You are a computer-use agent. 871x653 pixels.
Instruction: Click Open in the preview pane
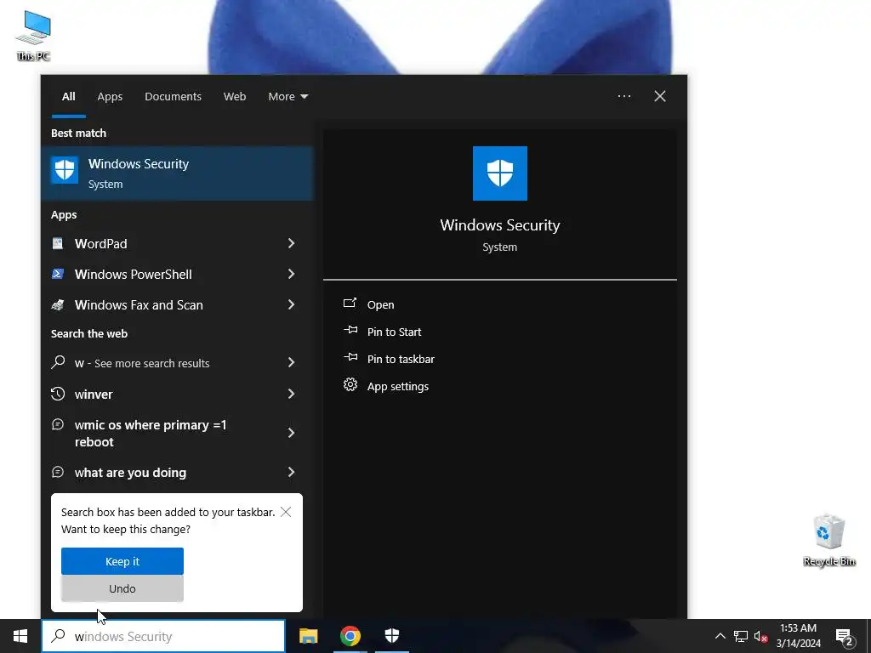pos(380,304)
